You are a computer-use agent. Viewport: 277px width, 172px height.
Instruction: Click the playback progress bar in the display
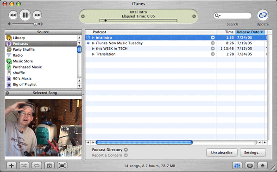click(138, 21)
